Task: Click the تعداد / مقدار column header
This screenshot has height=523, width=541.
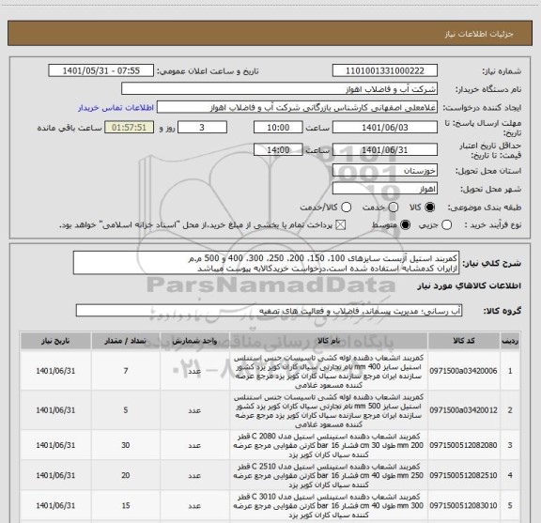Action: pos(126,341)
